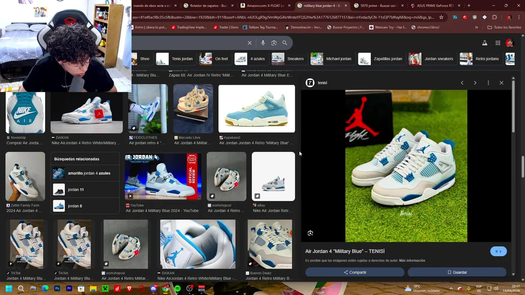Open the TradingView extension icon
Screen dimensions: 525x295
[455, 17]
